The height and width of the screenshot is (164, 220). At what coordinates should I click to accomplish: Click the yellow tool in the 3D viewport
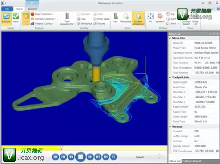96,74
